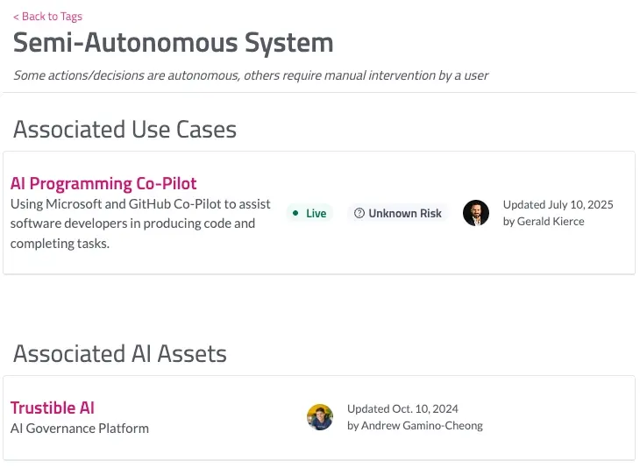The width and height of the screenshot is (640, 468).
Task: Click 'Updated Oct. 10, 2024' text
Action: [x=402, y=408]
